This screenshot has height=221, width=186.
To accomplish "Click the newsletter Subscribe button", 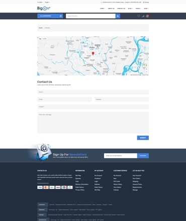I will (143, 156).
